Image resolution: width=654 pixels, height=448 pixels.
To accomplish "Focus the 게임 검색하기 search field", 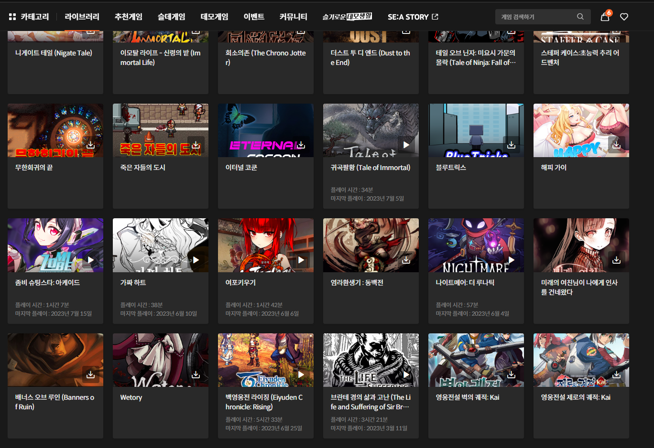I will pos(535,17).
